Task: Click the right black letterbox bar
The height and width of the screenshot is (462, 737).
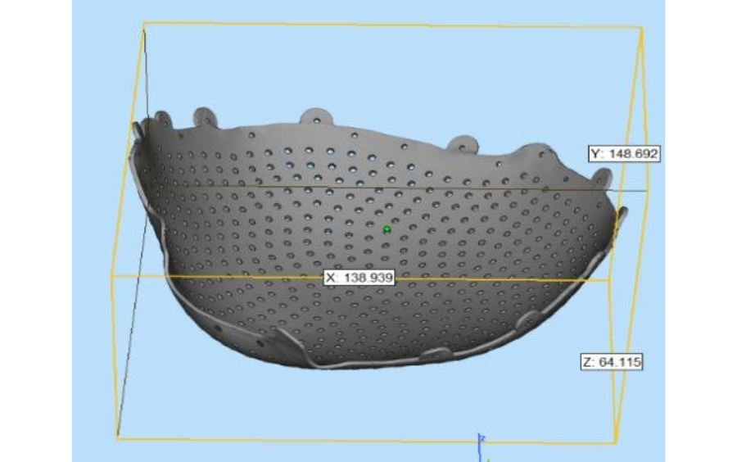Action: [x=701, y=231]
